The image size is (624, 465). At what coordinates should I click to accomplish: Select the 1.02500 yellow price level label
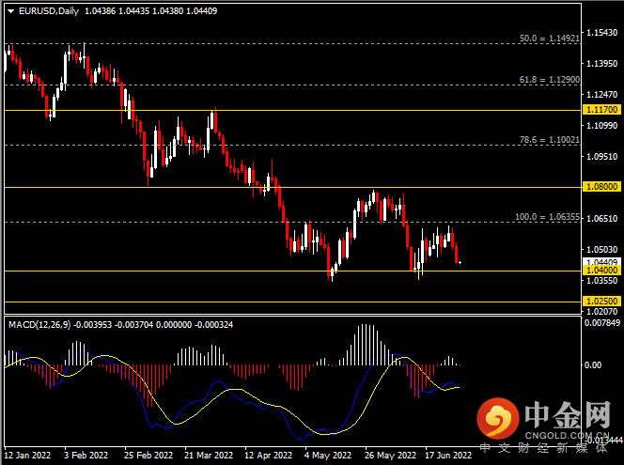point(601,302)
